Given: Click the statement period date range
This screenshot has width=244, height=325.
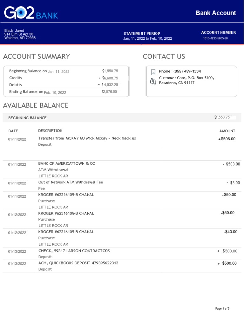Looking at the screenshot, I should tap(147, 38).
